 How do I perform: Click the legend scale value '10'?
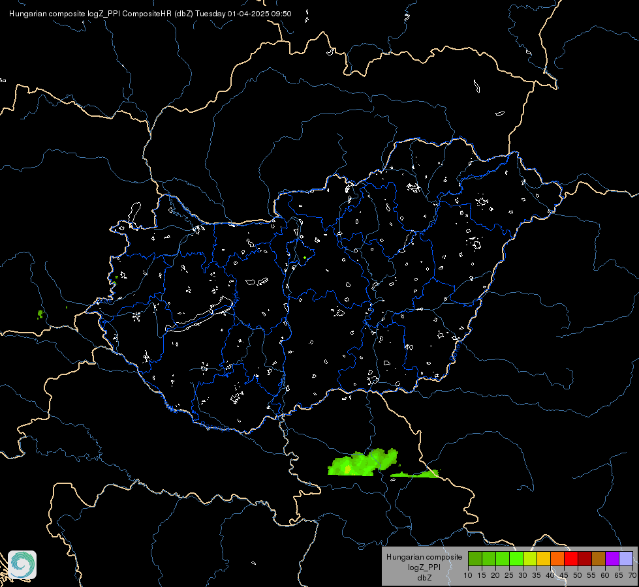coord(468,576)
